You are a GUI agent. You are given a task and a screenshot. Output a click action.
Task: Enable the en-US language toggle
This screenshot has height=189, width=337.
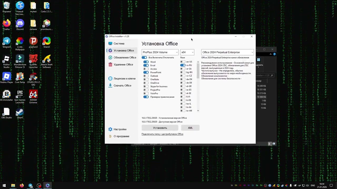point(183,62)
